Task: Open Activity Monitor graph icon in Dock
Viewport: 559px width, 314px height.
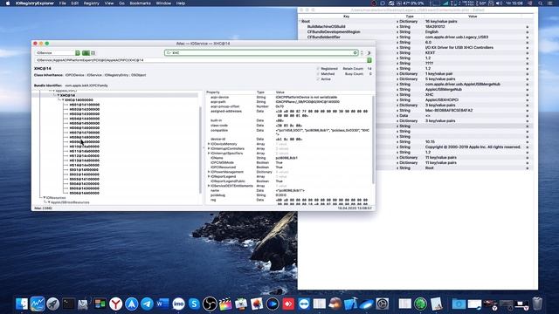Action: tap(38, 304)
